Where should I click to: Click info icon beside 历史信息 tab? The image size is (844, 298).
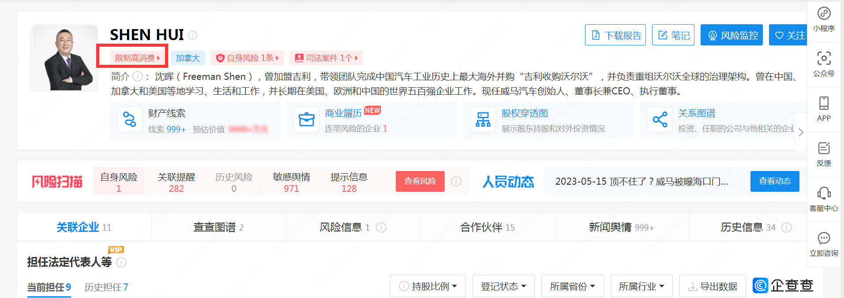787,227
